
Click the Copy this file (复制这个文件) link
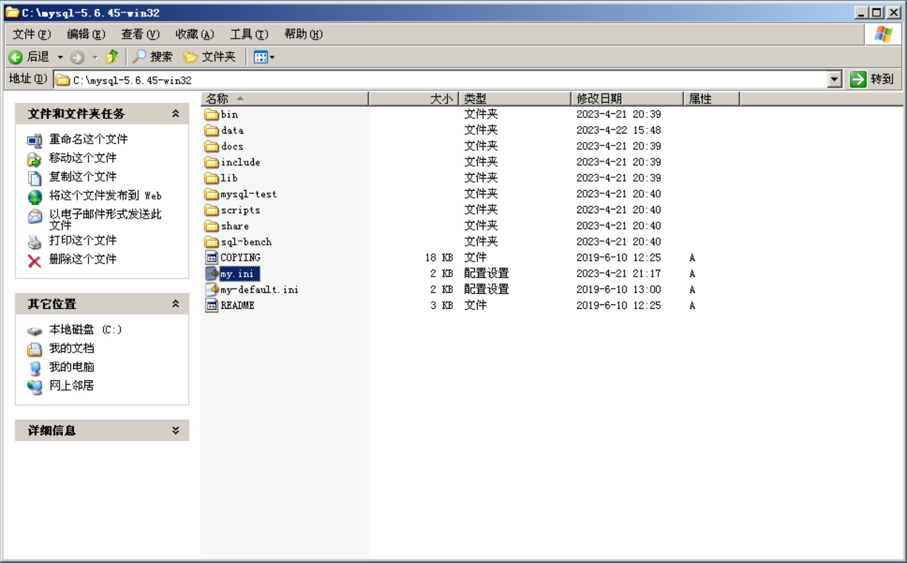coord(83,177)
